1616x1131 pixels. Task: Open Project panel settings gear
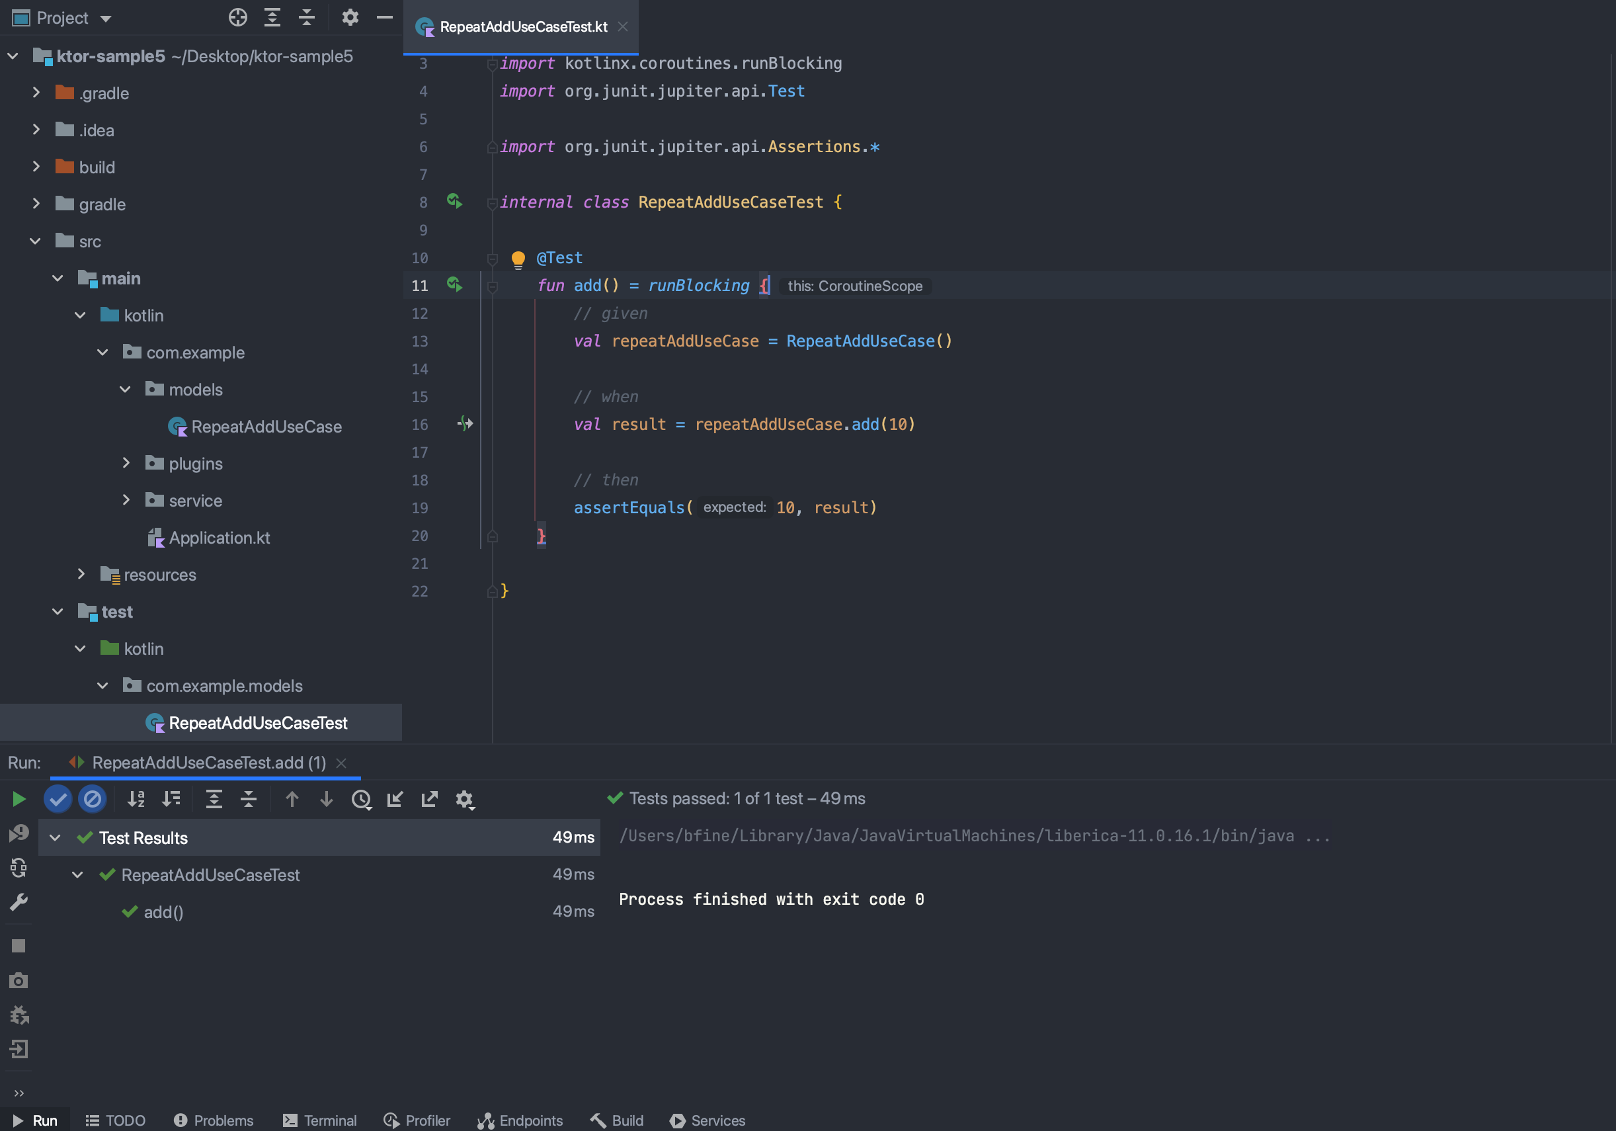click(x=350, y=18)
